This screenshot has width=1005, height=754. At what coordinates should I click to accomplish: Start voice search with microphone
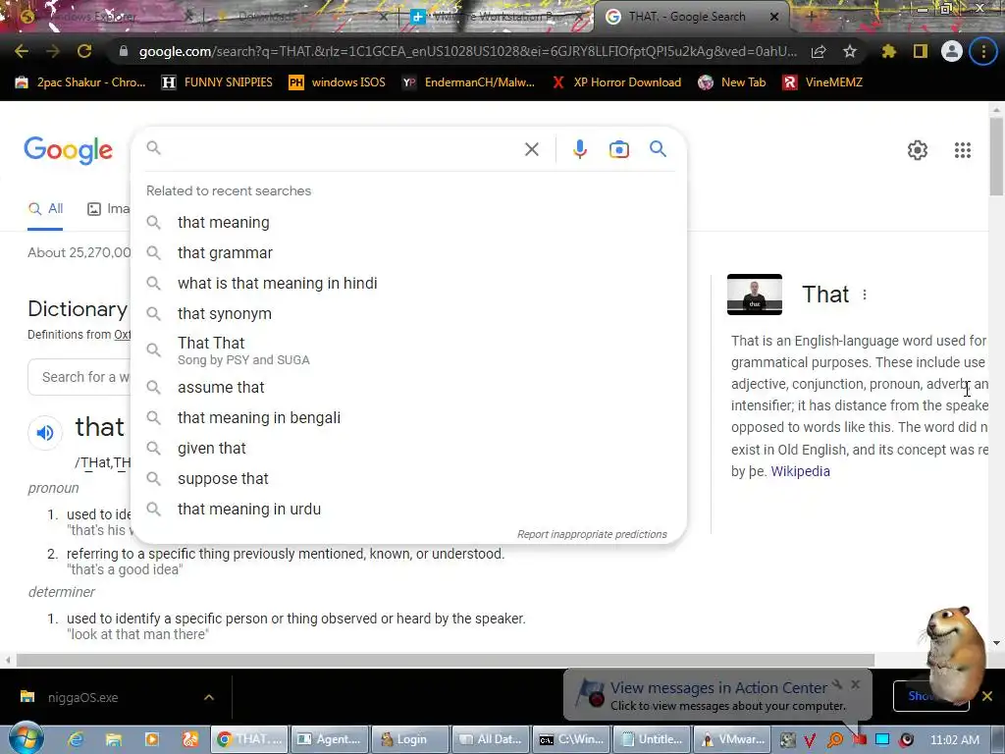(579, 149)
